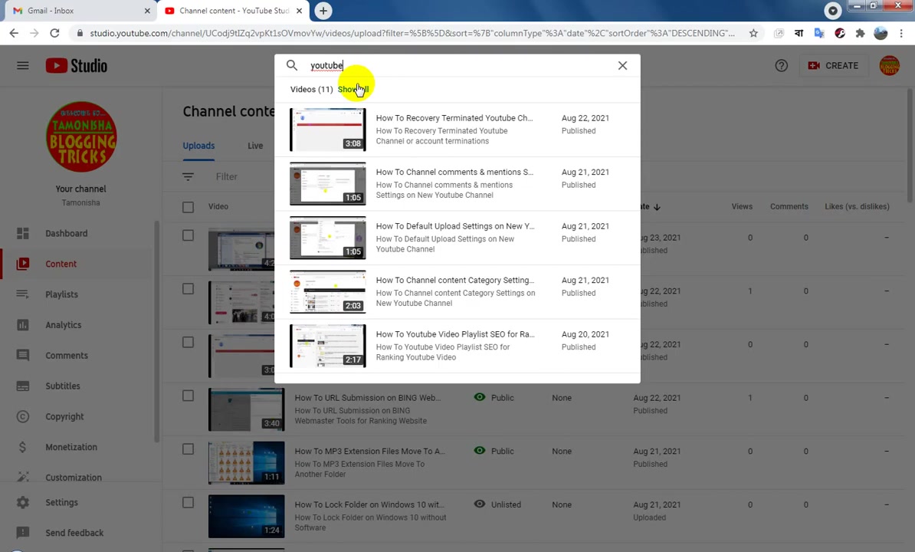Open the Filter options icon
The image size is (915, 552).
[x=188, y=176]
